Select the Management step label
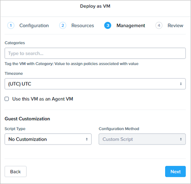Image resolution: width=191 pixels, height=184 pixels. tap(131, 25)
